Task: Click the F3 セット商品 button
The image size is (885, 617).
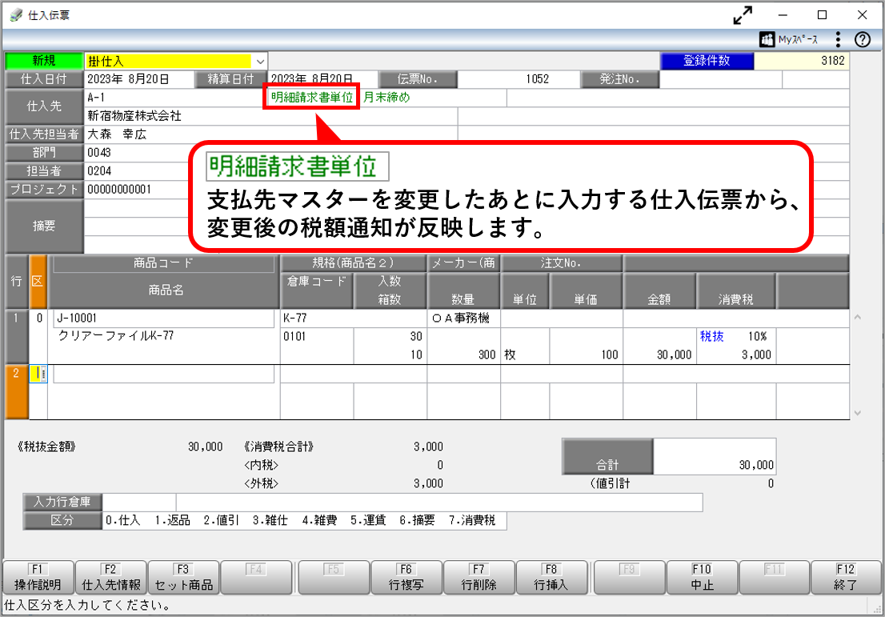Action: point(183,577)
